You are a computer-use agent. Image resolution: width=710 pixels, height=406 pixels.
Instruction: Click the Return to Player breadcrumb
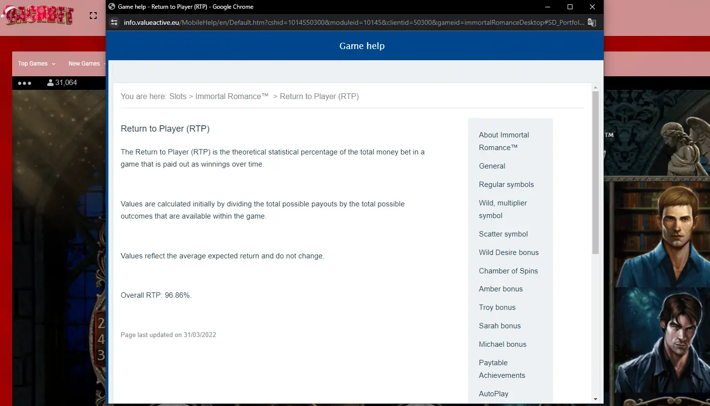[x=319, y=97]
